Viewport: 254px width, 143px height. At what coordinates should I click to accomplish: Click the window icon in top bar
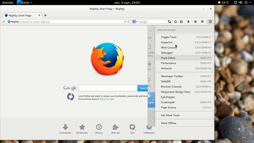click(x=235, y=2)
